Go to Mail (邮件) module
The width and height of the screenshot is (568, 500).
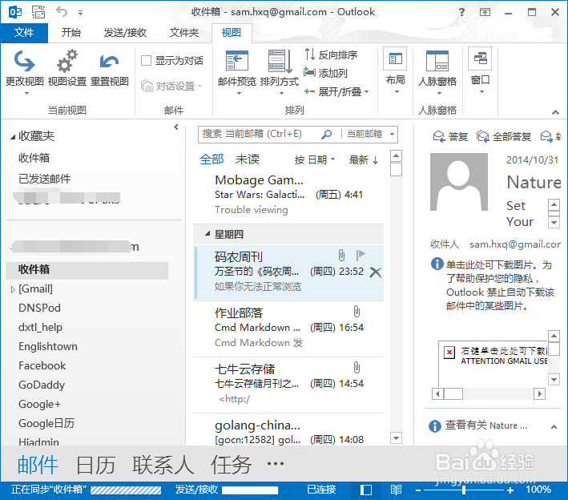click(x=38, y=465)
